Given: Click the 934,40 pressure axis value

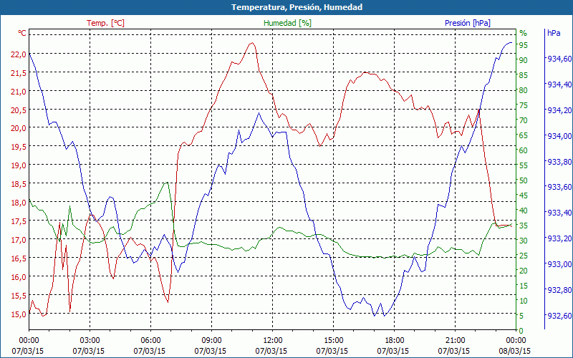Looking at the screenshot, I should [x=559, y=84].
